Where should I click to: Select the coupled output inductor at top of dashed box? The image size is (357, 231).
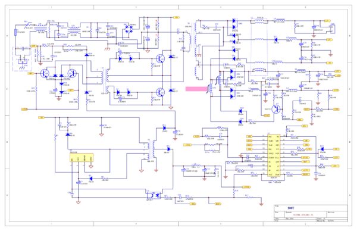[259, 21]
